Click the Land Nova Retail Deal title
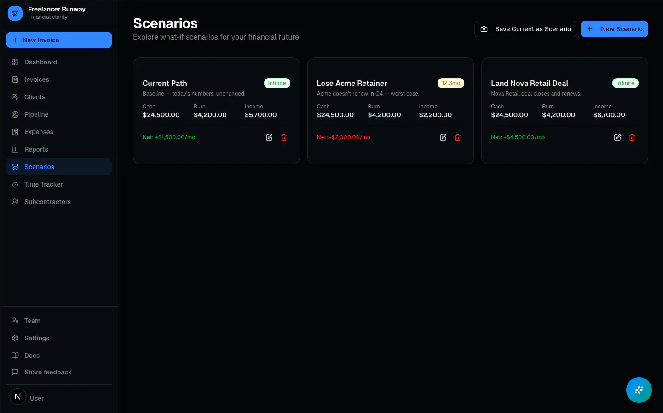This screenshot has width=663, height=413. tap(530, 83)
